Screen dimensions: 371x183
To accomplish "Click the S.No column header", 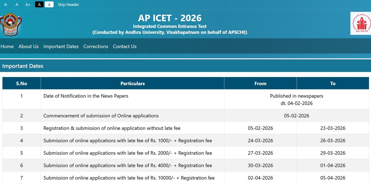I will (21, 83).
